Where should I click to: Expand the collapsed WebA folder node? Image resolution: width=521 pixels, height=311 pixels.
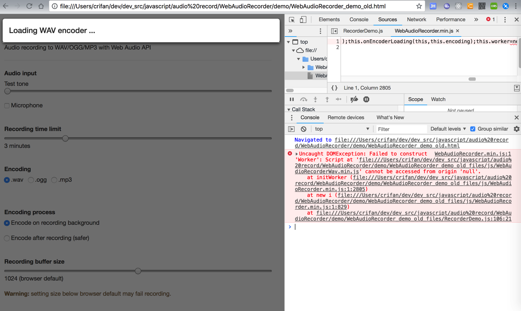[304, 67]
